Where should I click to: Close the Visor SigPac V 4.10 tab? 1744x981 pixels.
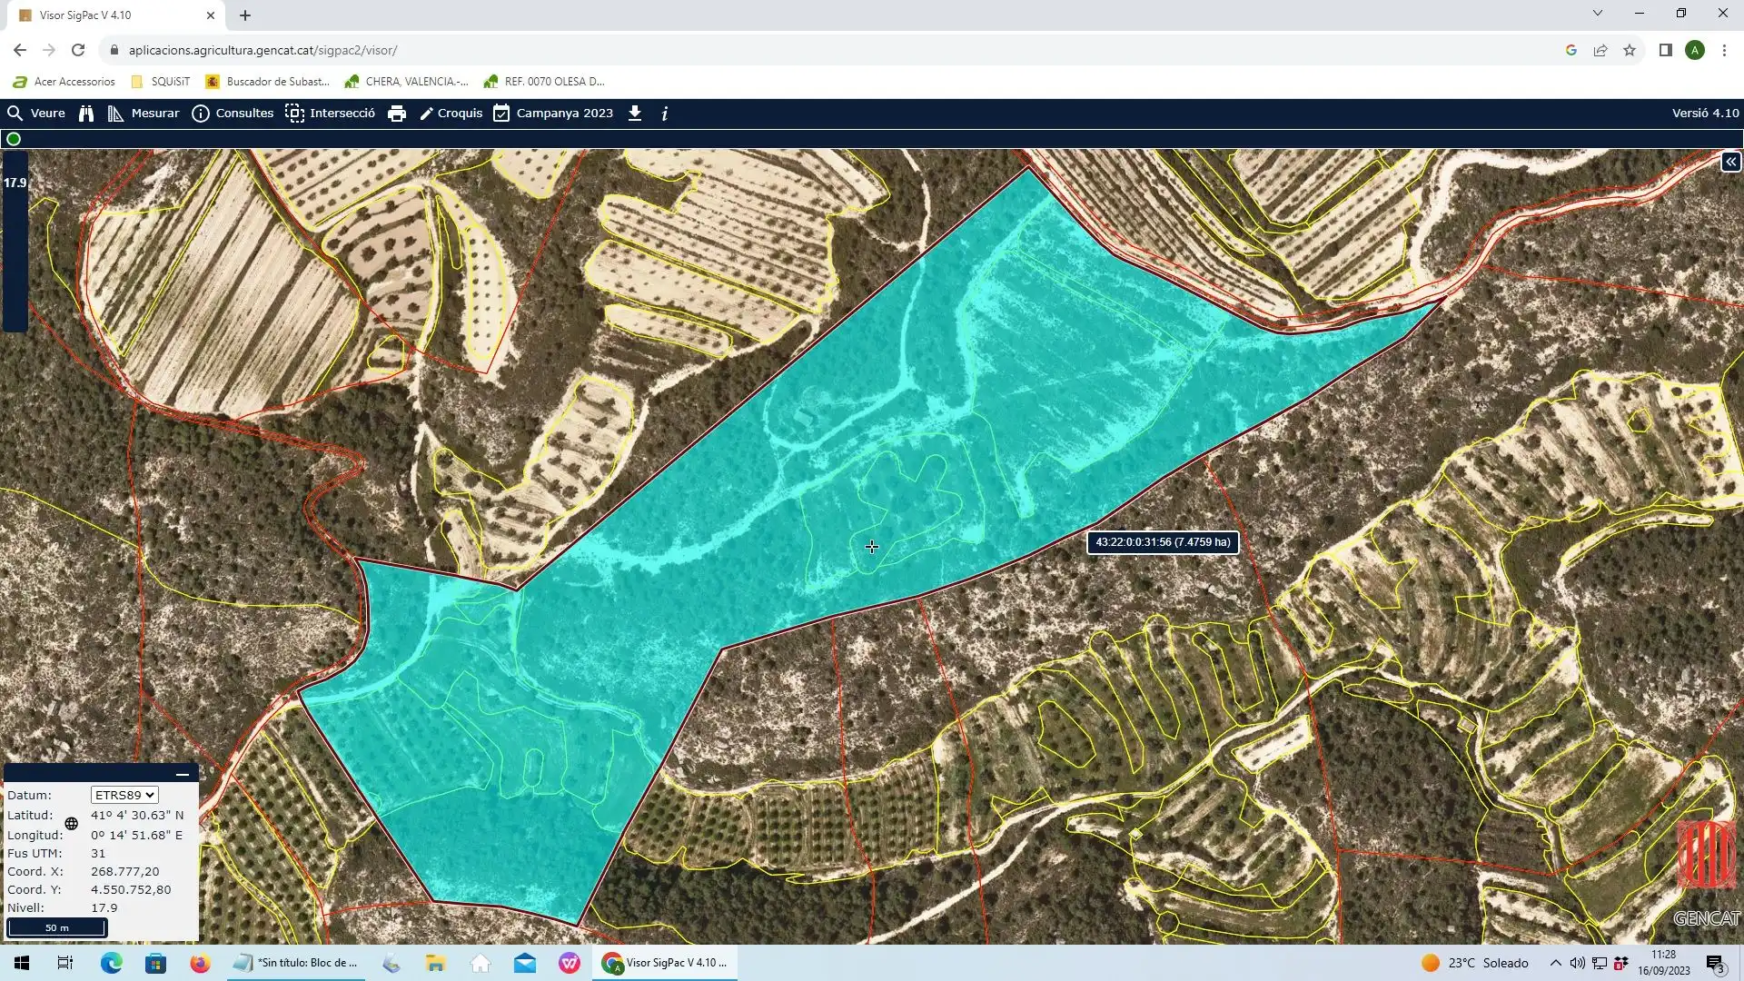[211, 15]
